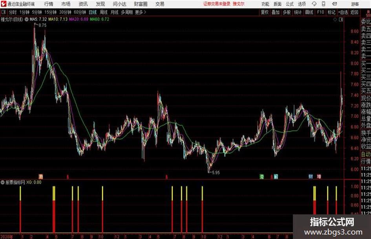Screen dimensions: 371x239
Task: Switch to the 60分钟 period tab
Action: 80,12
